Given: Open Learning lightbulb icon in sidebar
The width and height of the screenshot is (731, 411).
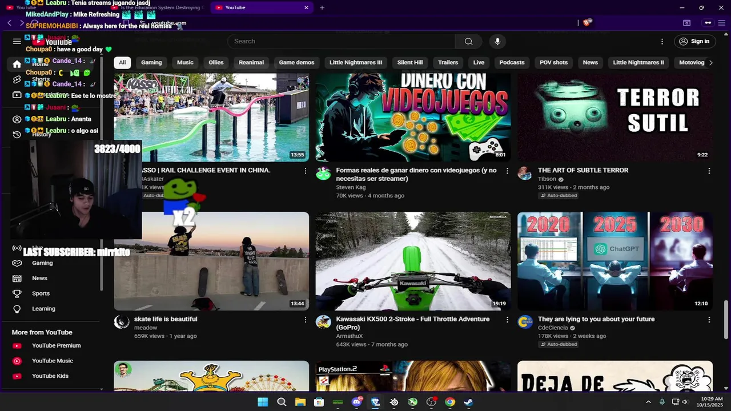Looking at the screenshot, I should pos(17,309).
